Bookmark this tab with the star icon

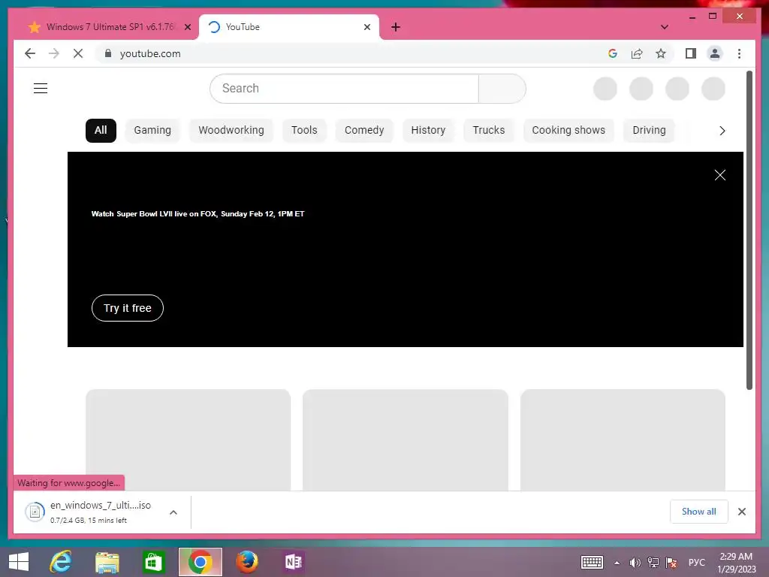pos(661,53)
